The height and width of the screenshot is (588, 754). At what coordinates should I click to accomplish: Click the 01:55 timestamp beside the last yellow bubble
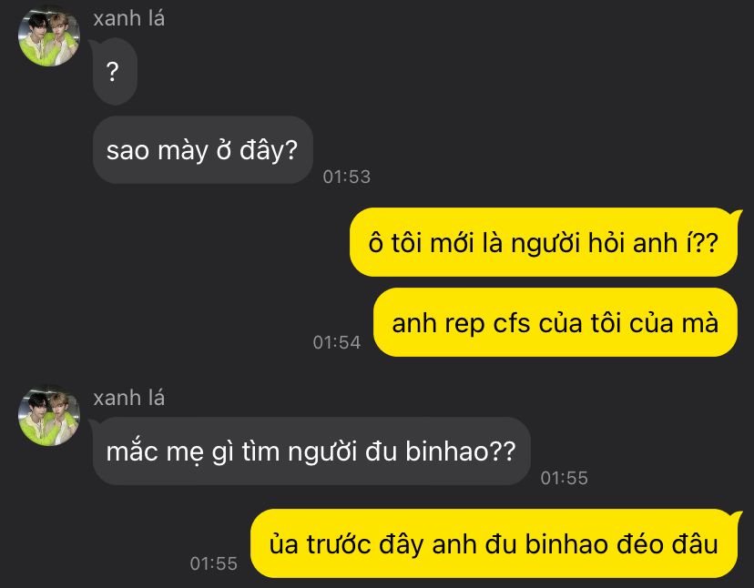(x=213, y=563)
